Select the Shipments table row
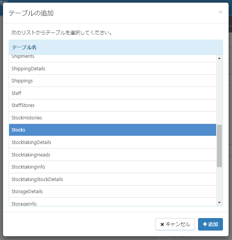The width and height of the screenshot is (232, 240). pos(112,57)
